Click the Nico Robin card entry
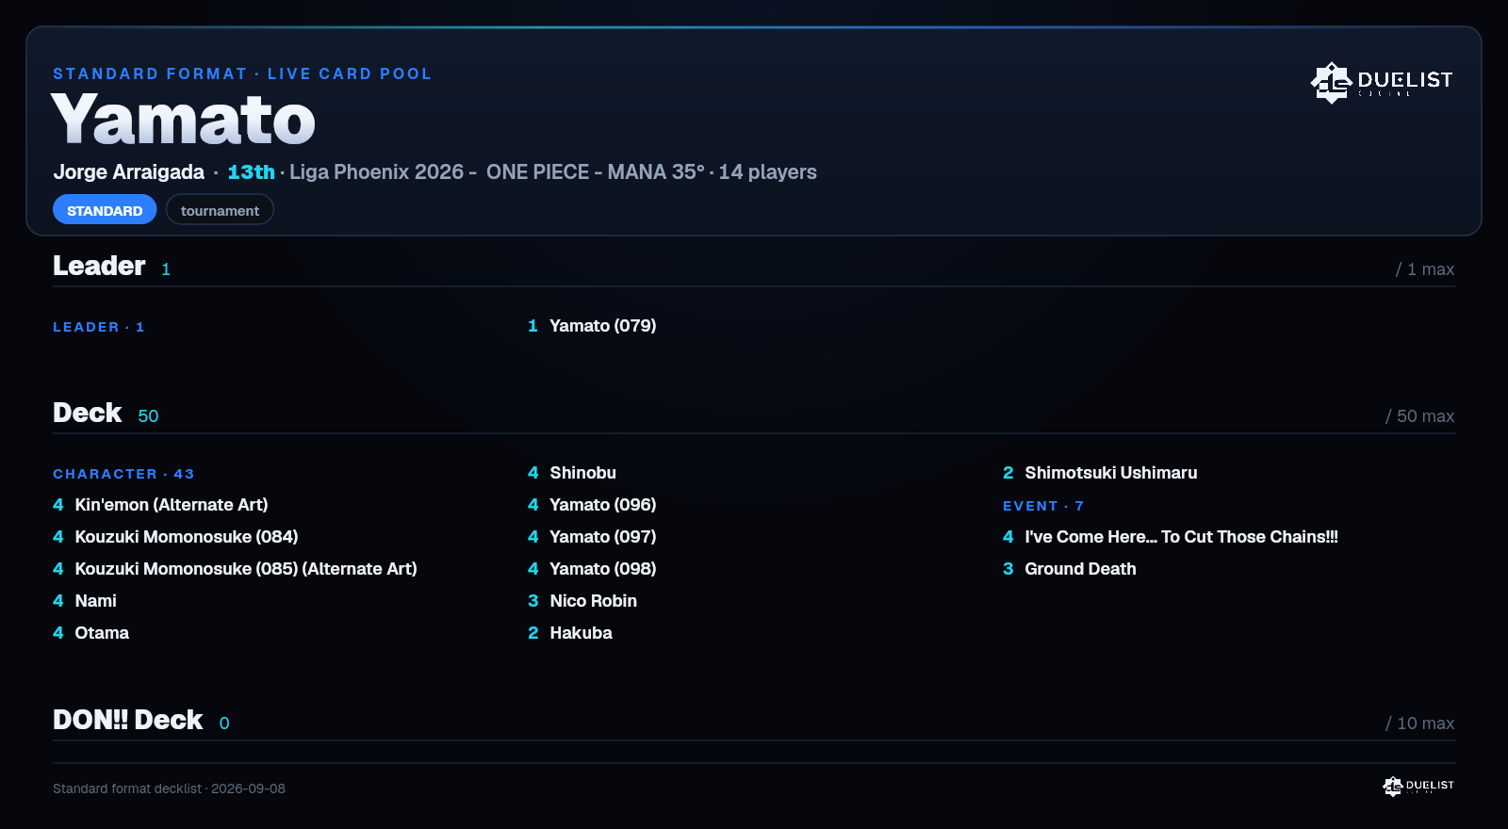 point(582,601)
